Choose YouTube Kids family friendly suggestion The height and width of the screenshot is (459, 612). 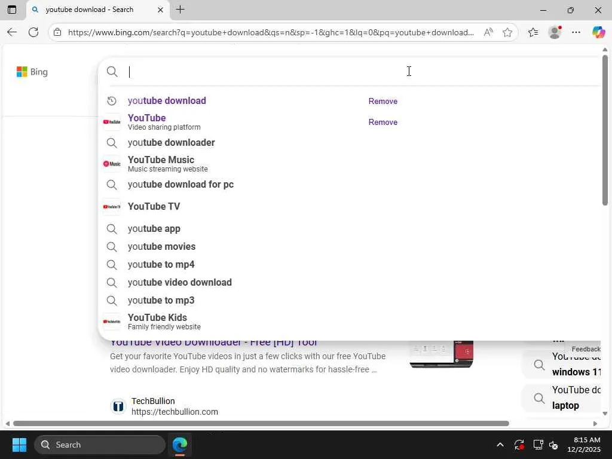164,322
